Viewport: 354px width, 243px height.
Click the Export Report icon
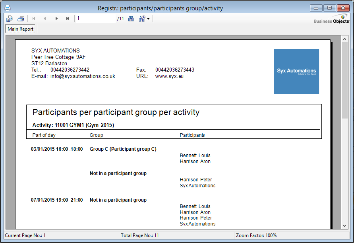tap(10, 19)
